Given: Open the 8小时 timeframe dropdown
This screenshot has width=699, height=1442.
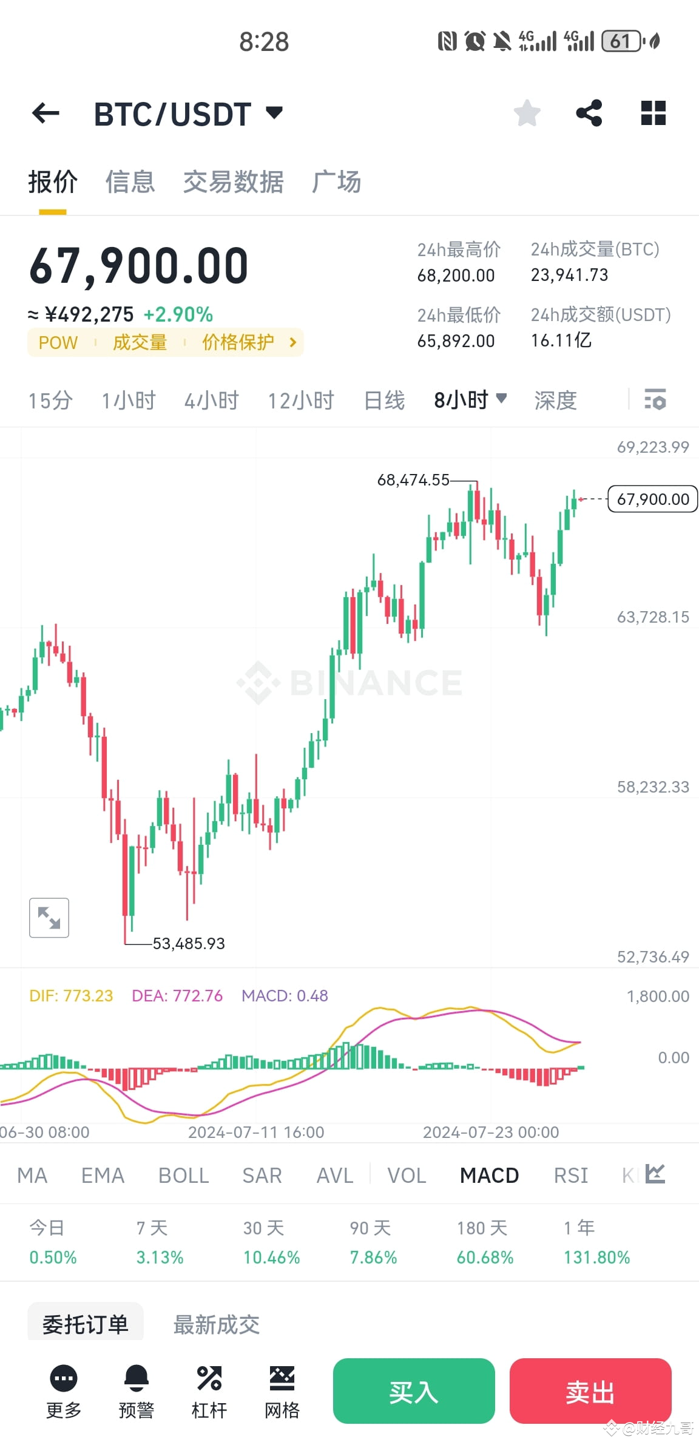Looking at the screenshot, I should point(470,400).
